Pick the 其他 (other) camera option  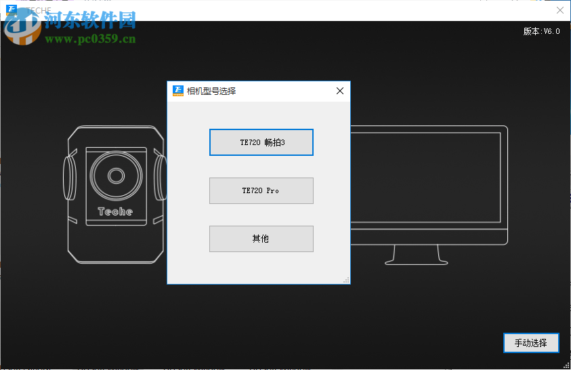pos(261,239)
